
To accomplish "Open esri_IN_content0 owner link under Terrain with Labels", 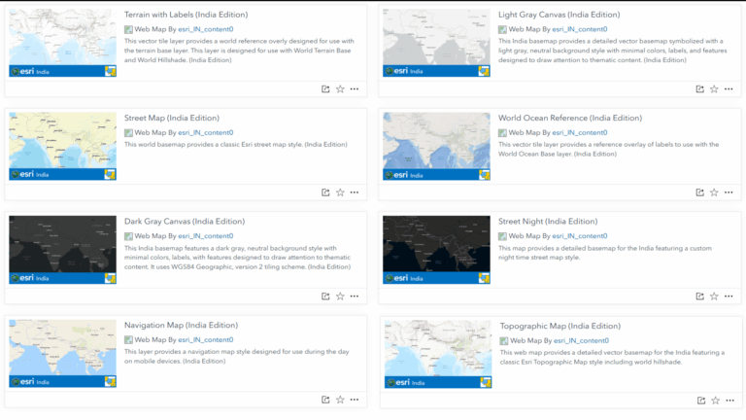I will pyautogui.click(x=206, y=29).
